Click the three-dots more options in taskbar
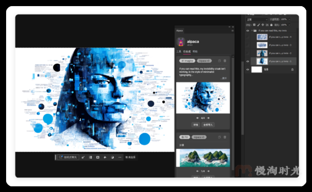The height and width of the screenshot is (192, 312). point(120,157)
